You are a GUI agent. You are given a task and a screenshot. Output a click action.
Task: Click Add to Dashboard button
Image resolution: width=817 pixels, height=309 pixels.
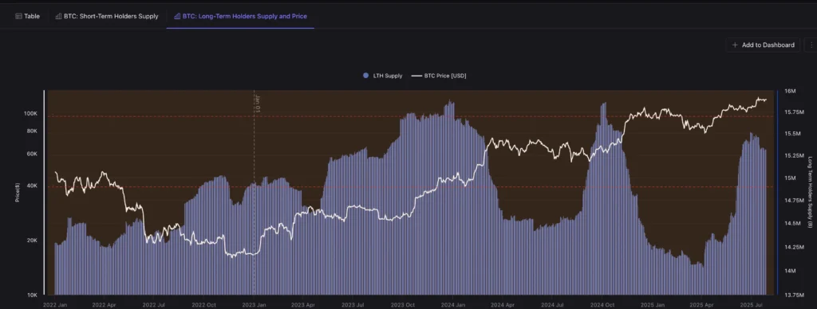763,45
